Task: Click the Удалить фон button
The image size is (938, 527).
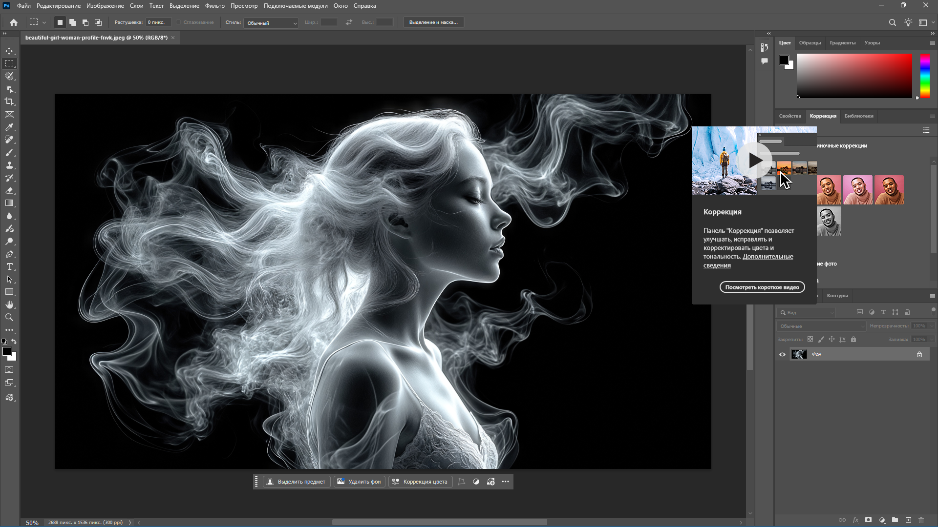Action: click(x=359, y=482)
